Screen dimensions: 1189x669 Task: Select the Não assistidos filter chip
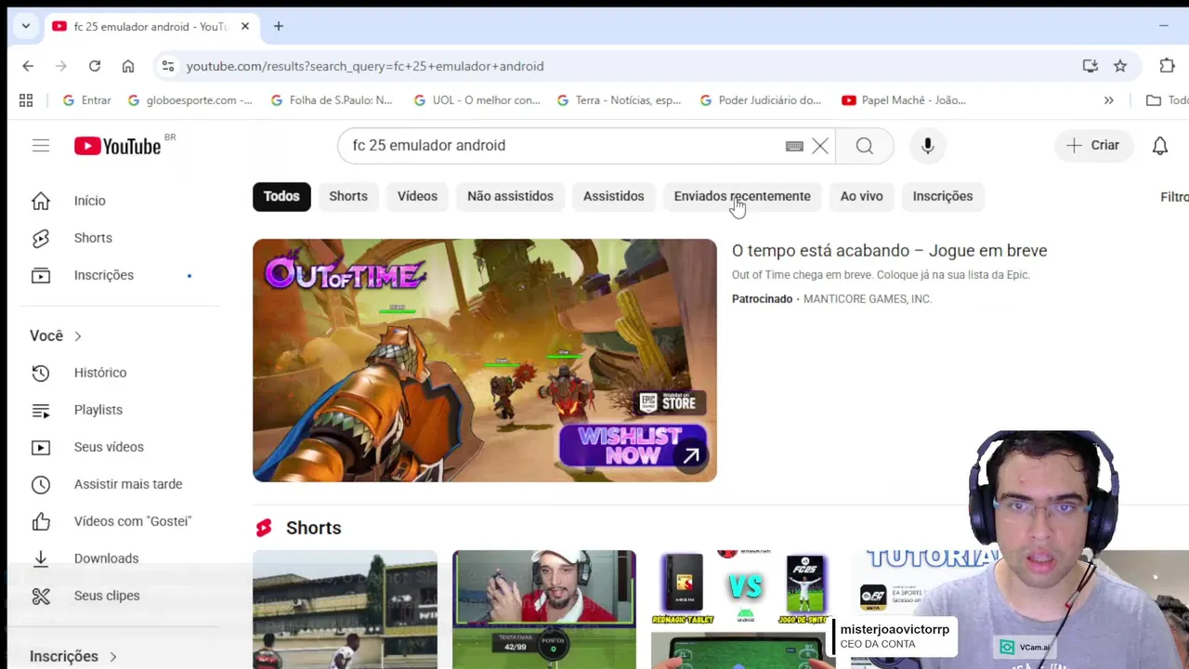point(510,196)
